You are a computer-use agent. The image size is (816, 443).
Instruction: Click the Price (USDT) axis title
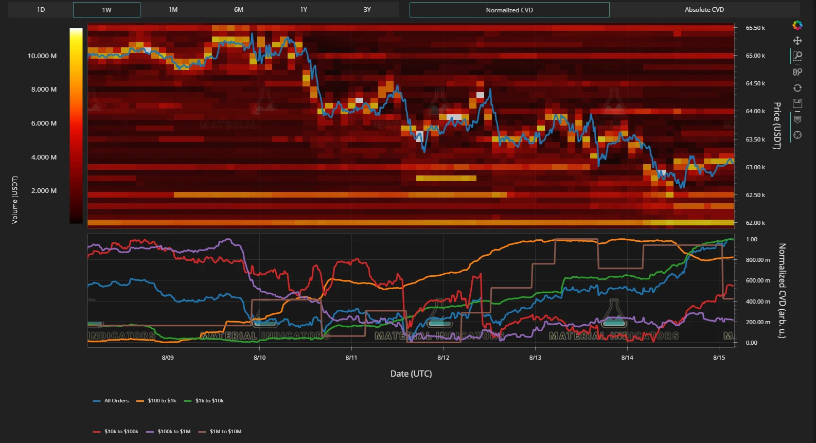pos(777,126)
